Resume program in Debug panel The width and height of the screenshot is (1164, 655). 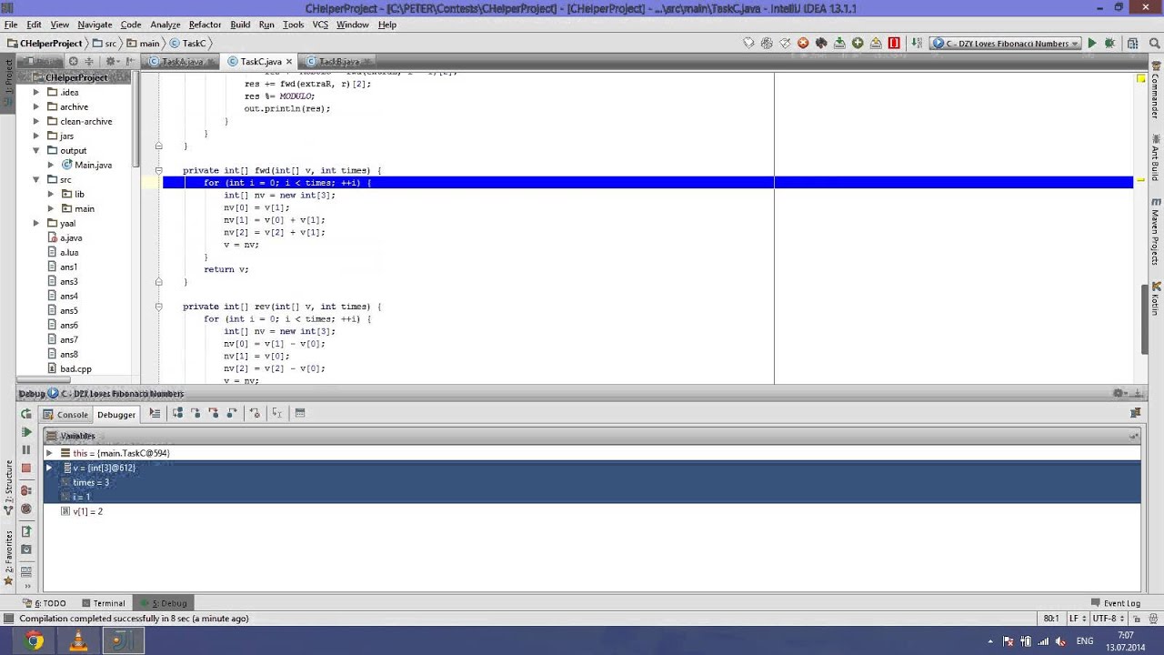26,432
